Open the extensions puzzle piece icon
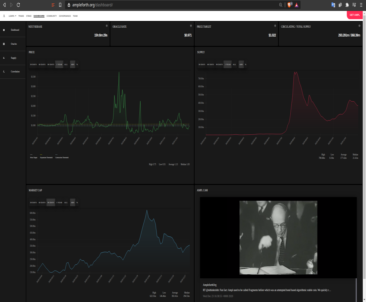Image resolution: width=366 pixels, height=302 pixels. pyautogui.click(x=347, y=5)
